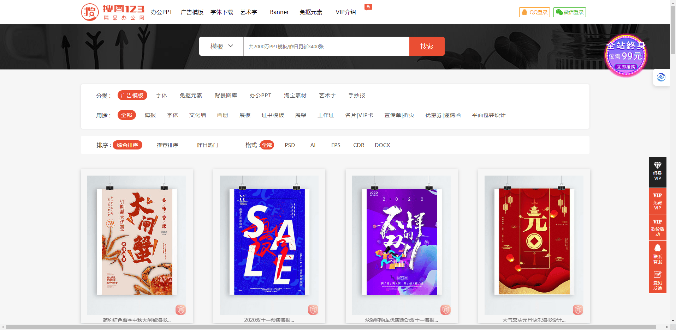This screenshot has width=676, height=330.
Task: Click the copyright shield badge on the crab poster
Action: tap(181, 310)
